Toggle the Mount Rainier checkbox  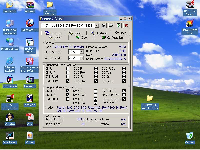click(124, 95)
